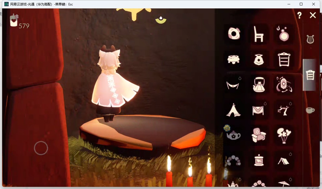The image size is (322, 189).
Task: Select the cauldron cooking pot prop
Action: pyautogui.click(x=233, y=59)
